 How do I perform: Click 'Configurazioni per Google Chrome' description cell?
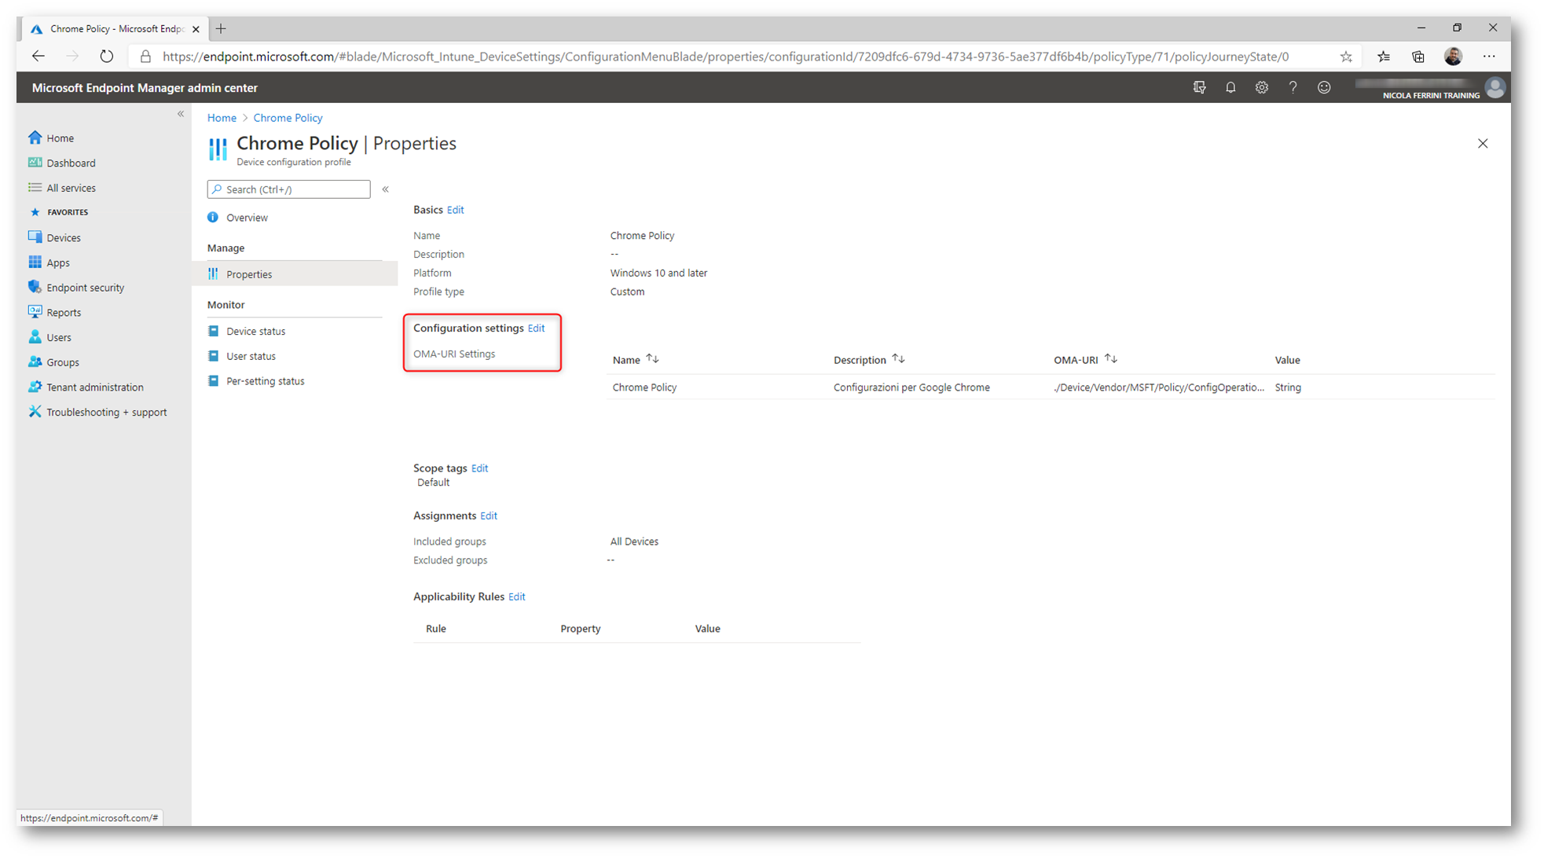click(911, 387)
